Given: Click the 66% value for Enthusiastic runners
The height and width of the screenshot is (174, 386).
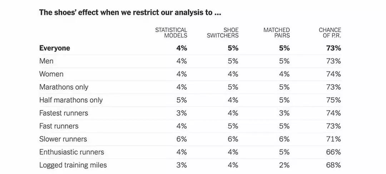Looking at the screenshot, I should pos(333,152).
